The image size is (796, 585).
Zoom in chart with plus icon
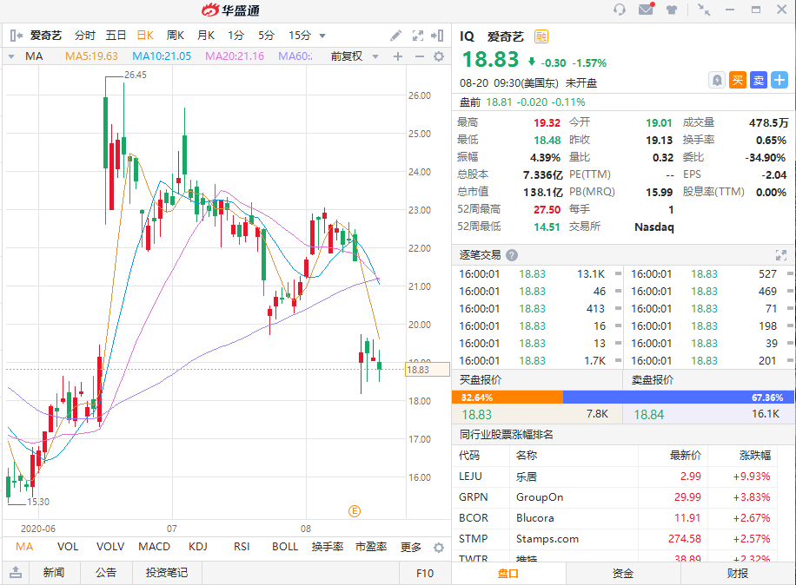point(398,56)
